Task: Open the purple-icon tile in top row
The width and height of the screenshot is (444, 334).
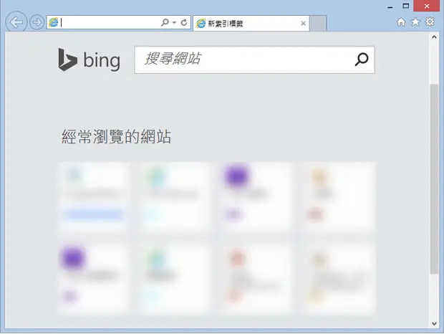Action: (256, 196)
